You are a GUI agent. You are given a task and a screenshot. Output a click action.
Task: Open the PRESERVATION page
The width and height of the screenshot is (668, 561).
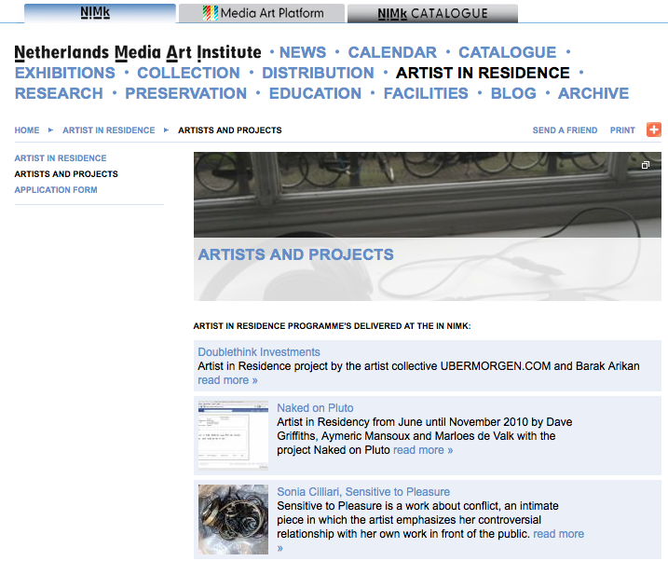[x=185, y=93]
